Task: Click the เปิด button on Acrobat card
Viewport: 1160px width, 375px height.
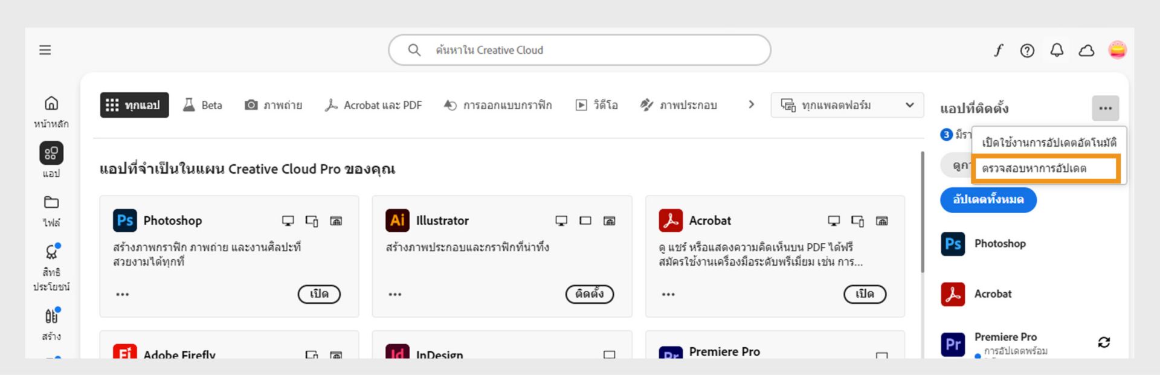Action: [x=865, y=294]
